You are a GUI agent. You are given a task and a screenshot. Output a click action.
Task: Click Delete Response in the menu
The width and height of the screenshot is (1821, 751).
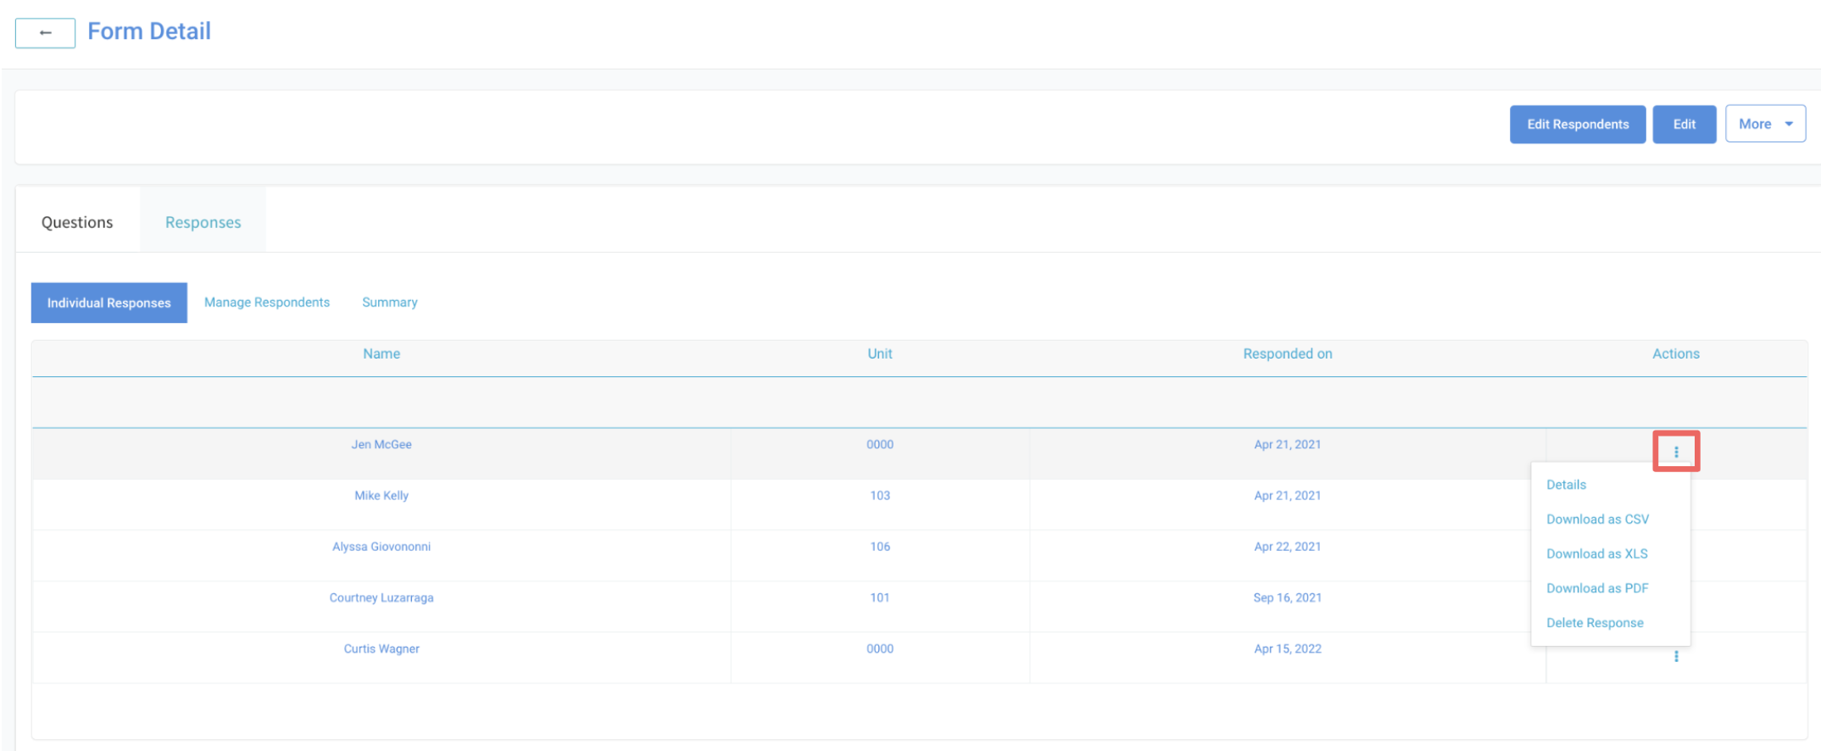[1594, 623]
